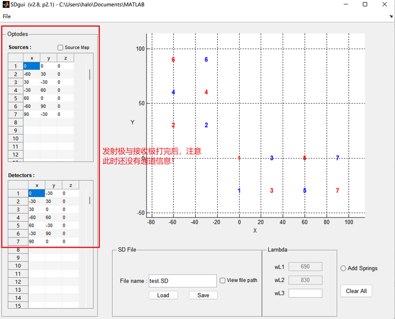The image size is (395, 319).
Task: Click the Load button
Action: point(163,295)
